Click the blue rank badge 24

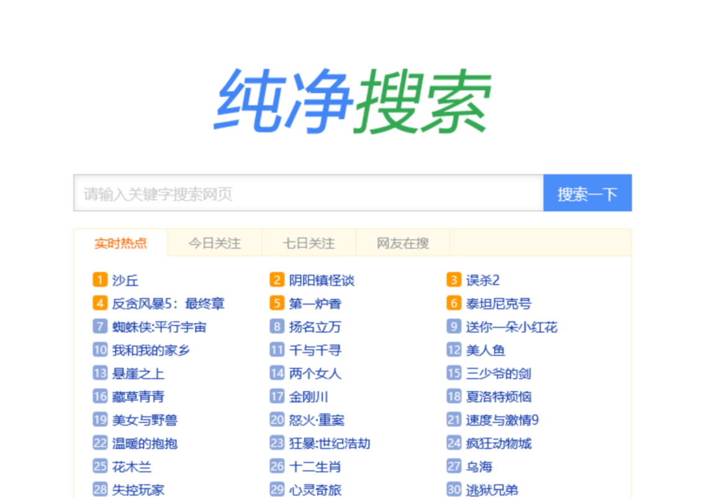pyautogui.click(x=454, y=443)
